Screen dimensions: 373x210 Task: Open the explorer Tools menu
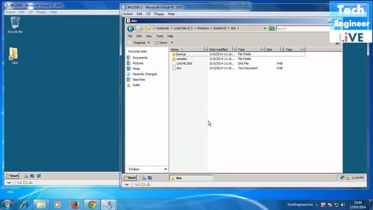pyautogui.click(x=160, y=36)
